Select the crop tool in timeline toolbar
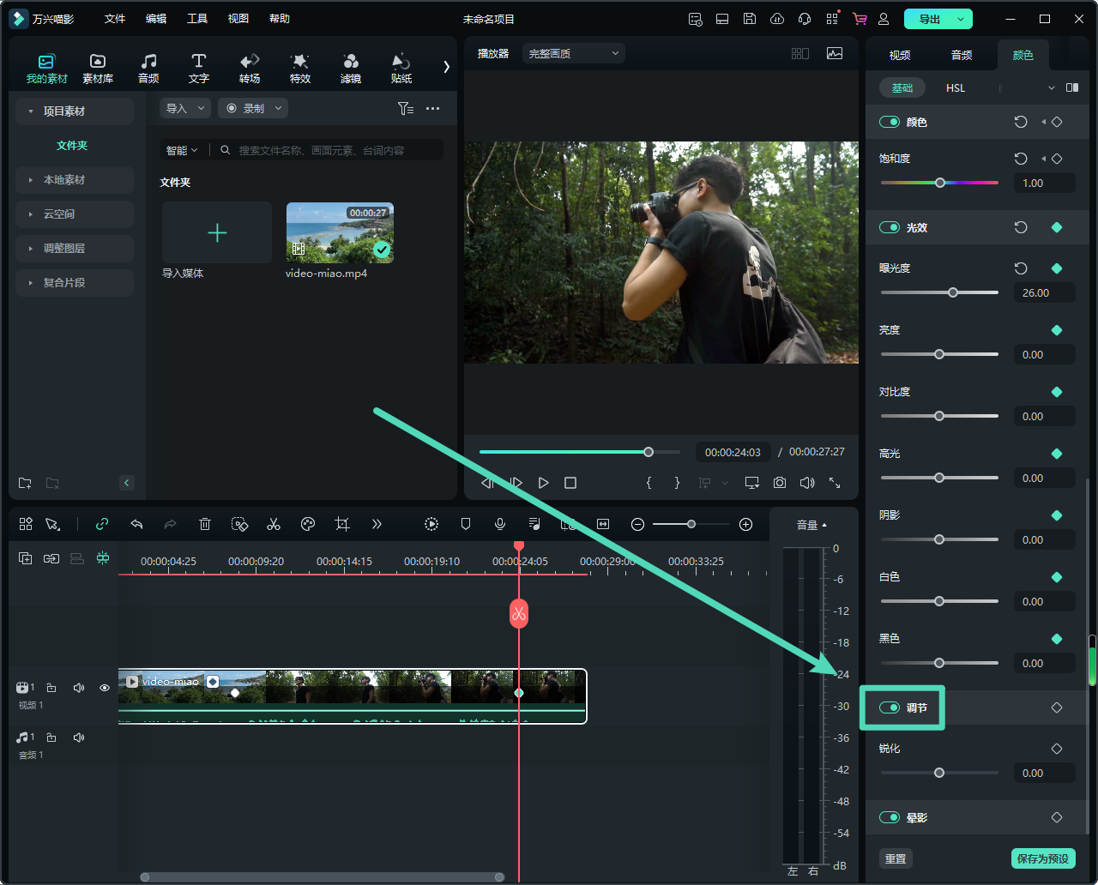This screenshot has height=885, width=1098. pyautogui.click(x=342, y=524)
